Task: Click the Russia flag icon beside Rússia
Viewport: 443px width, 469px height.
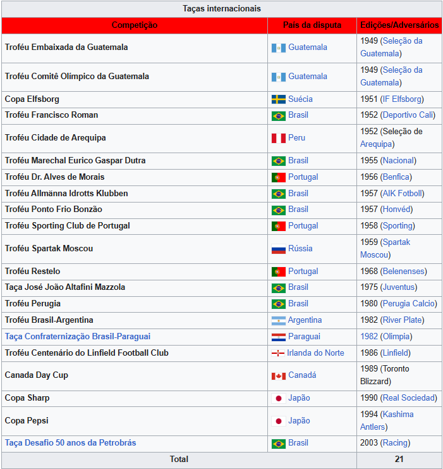Action: (x=279, y=249)
